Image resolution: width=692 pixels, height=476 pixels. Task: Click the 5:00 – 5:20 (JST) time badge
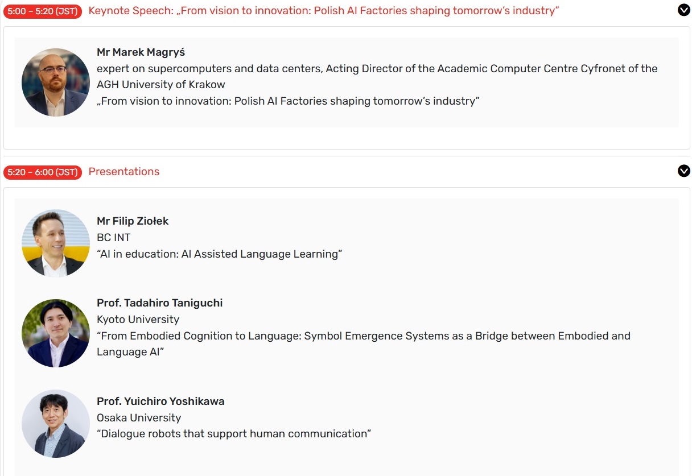[x=43, y=11]
